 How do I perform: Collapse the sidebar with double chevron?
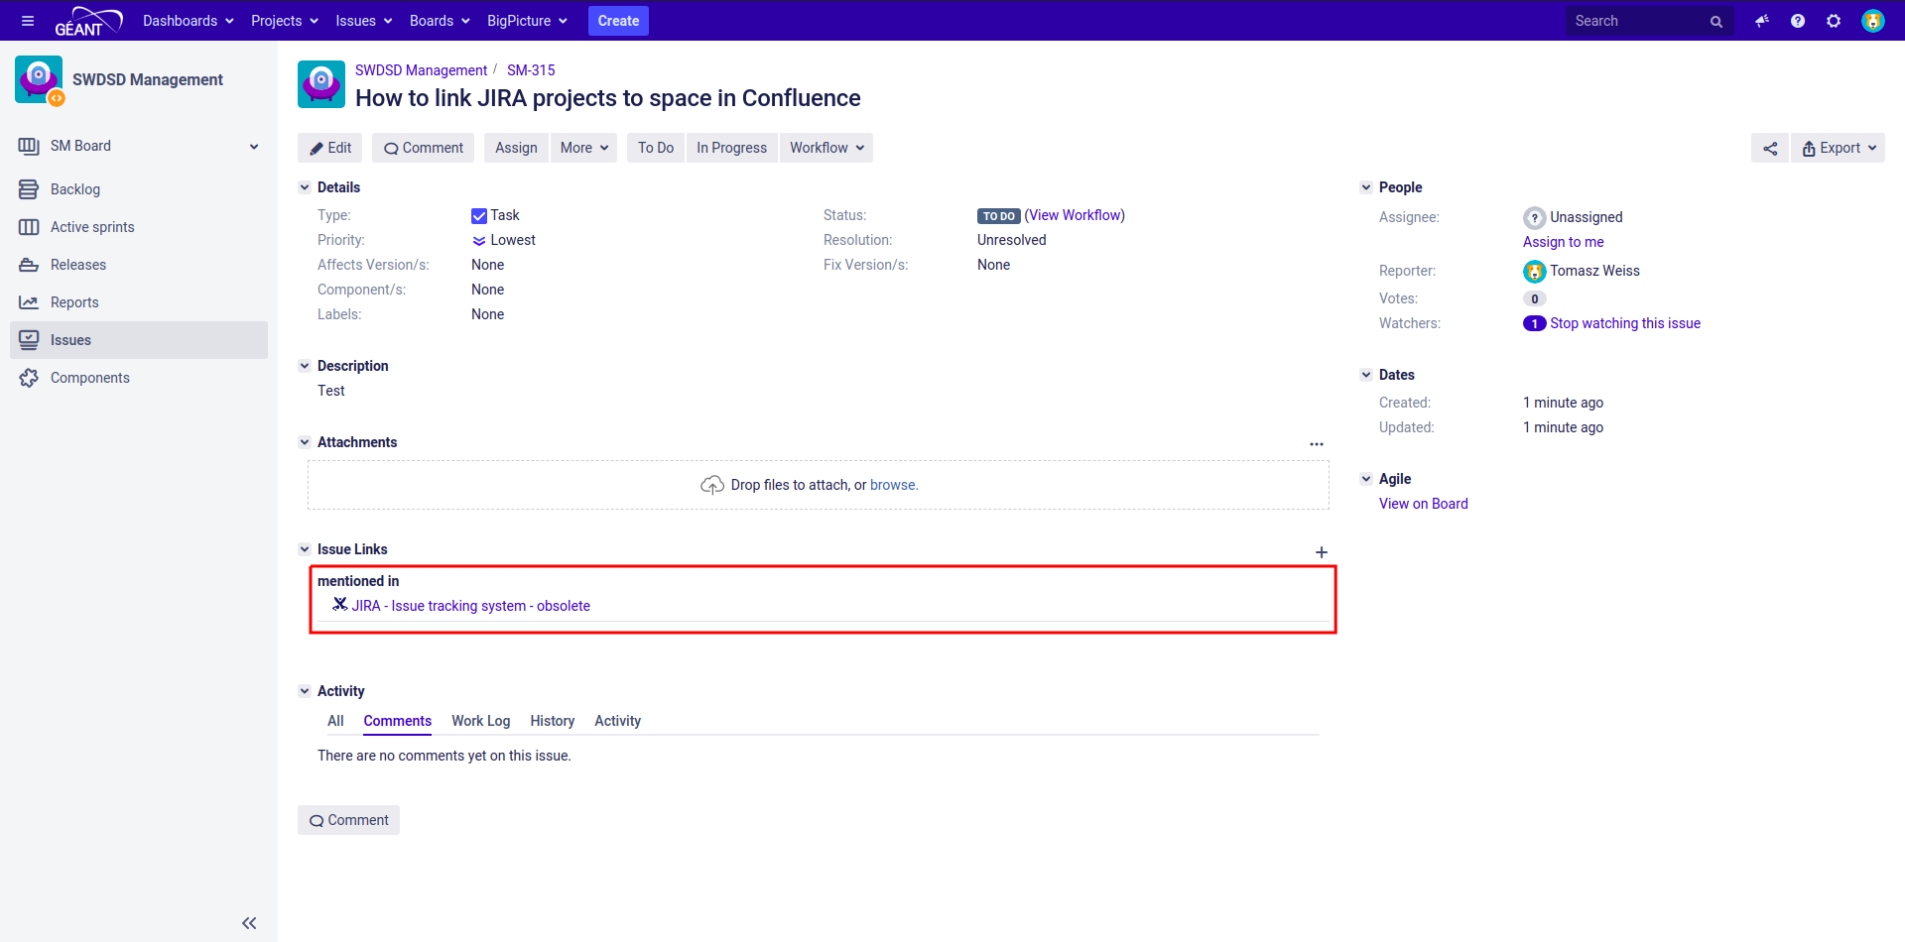(x=249, y=923)
